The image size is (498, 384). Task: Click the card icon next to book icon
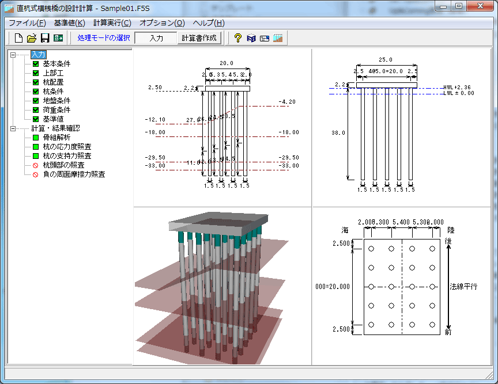click(265, 39)
